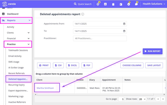
Task: Expand the Financial reports submenu
Action: tap(28, 39)
